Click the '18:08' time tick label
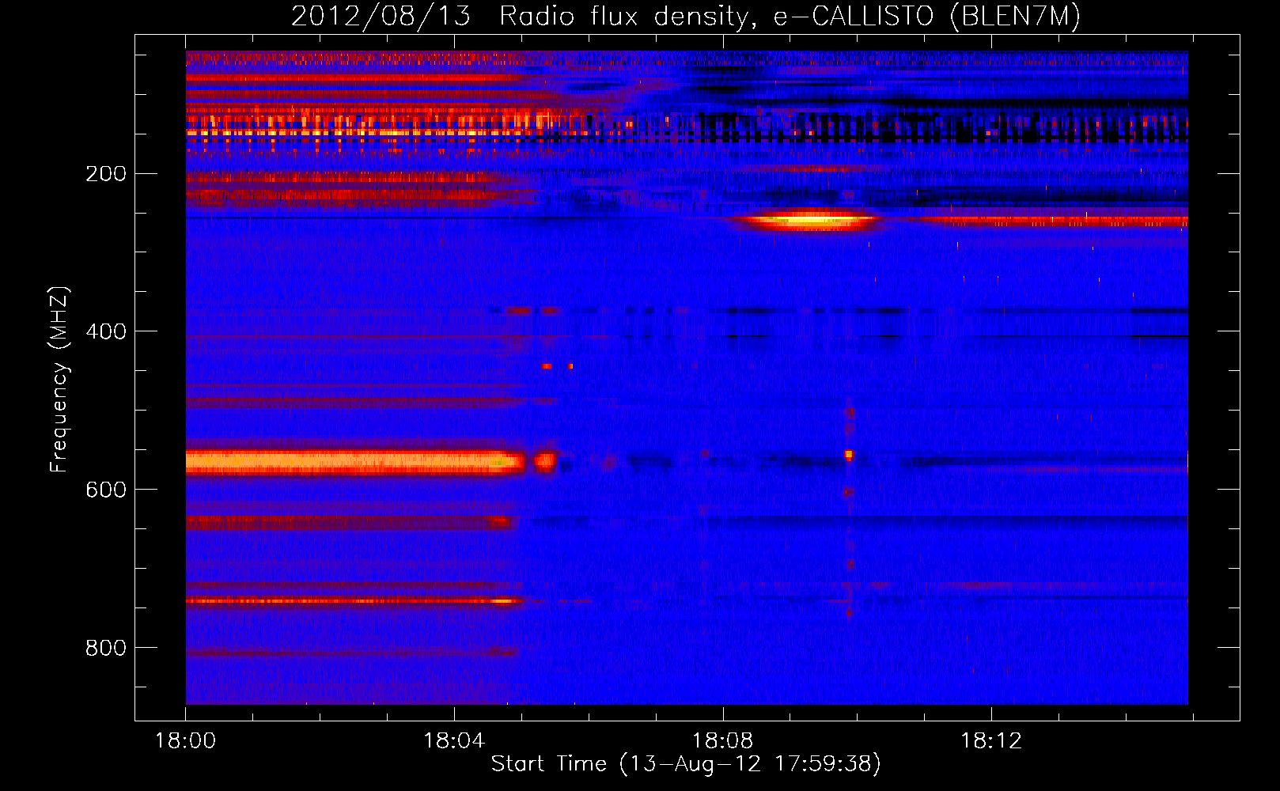This screenshot has height=791, width=1280. (722, 740)
